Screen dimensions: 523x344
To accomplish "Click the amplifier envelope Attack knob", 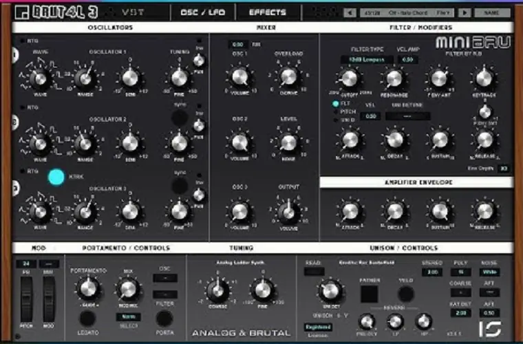I will (350, 211).
